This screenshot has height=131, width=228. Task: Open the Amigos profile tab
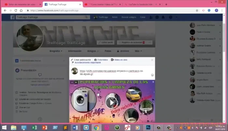(x=92, y=51)
